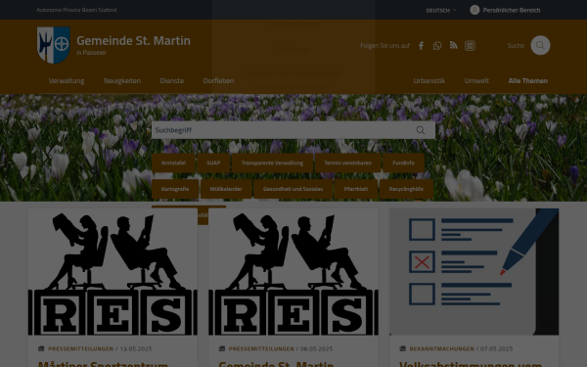
Task: Open the Verwaltung menu
Action: coord(67,81)
